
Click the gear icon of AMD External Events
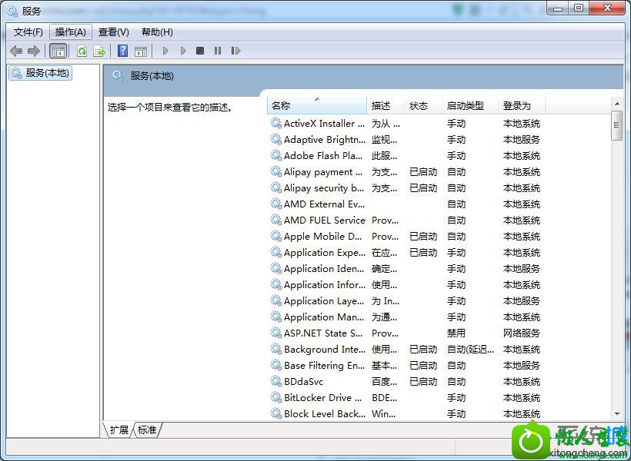pos(276,204)
